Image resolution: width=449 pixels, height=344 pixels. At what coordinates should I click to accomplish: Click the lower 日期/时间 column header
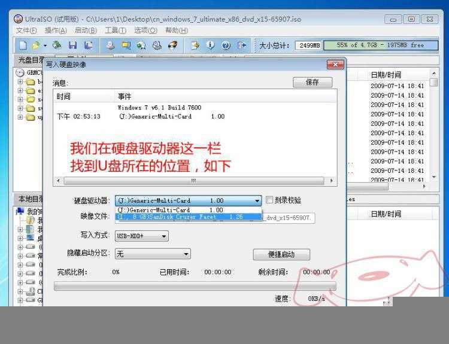386,214
